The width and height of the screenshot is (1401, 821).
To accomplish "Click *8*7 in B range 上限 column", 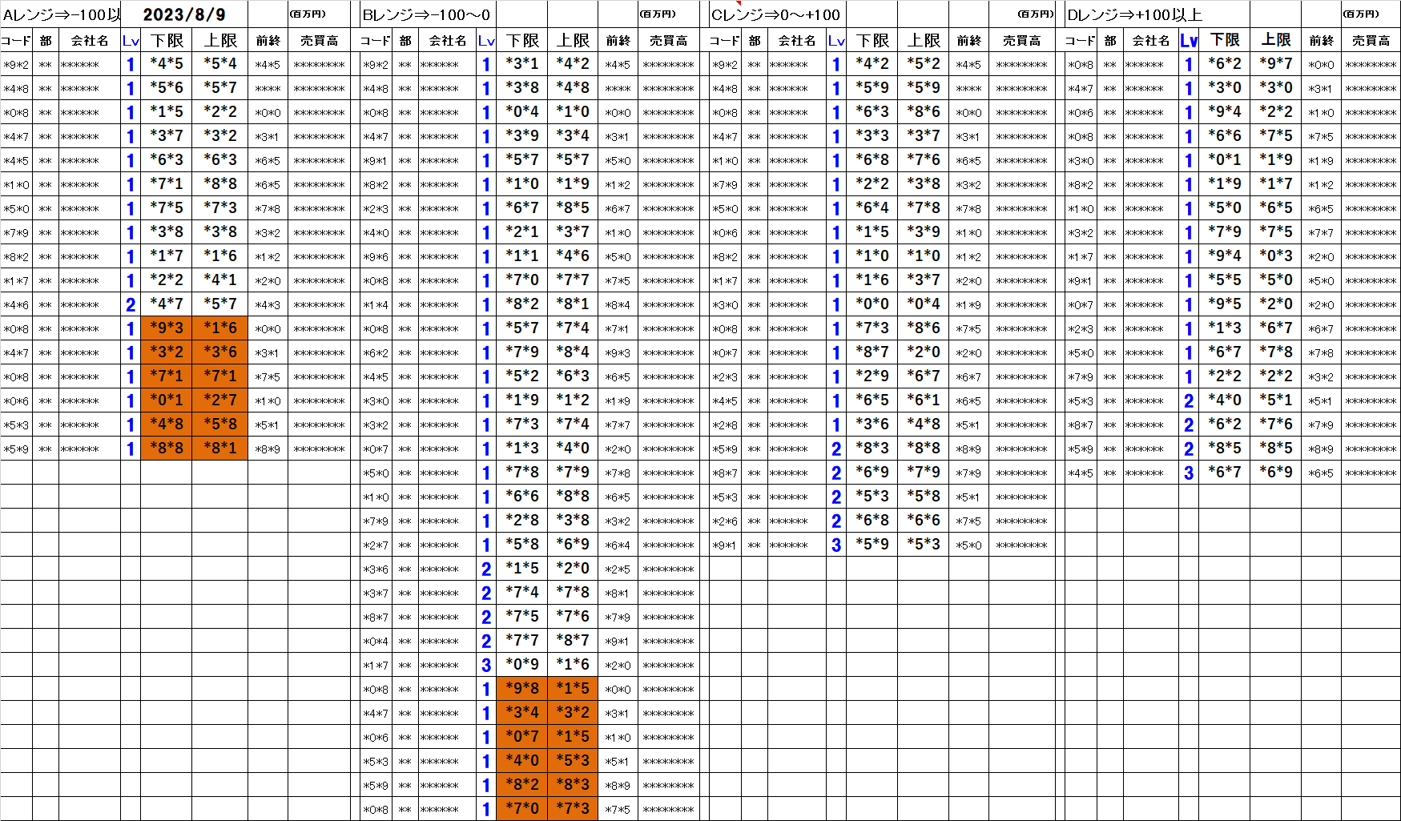I will (573, 641).
